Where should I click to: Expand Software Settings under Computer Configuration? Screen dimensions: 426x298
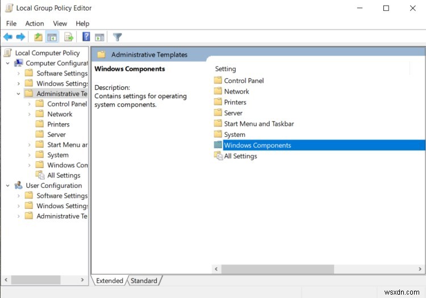tap(19, 73)
